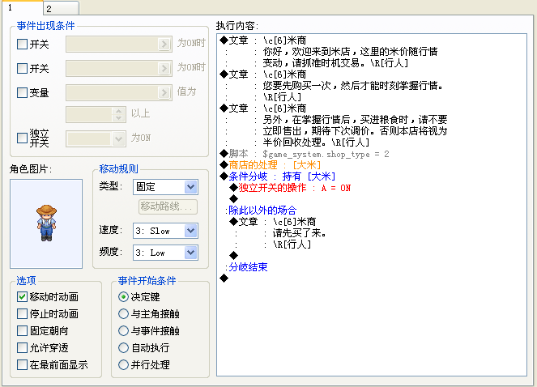This screenshot has height=387, width=537.
Task: Select the 请先买了来 message line
Action: [299, 233]
